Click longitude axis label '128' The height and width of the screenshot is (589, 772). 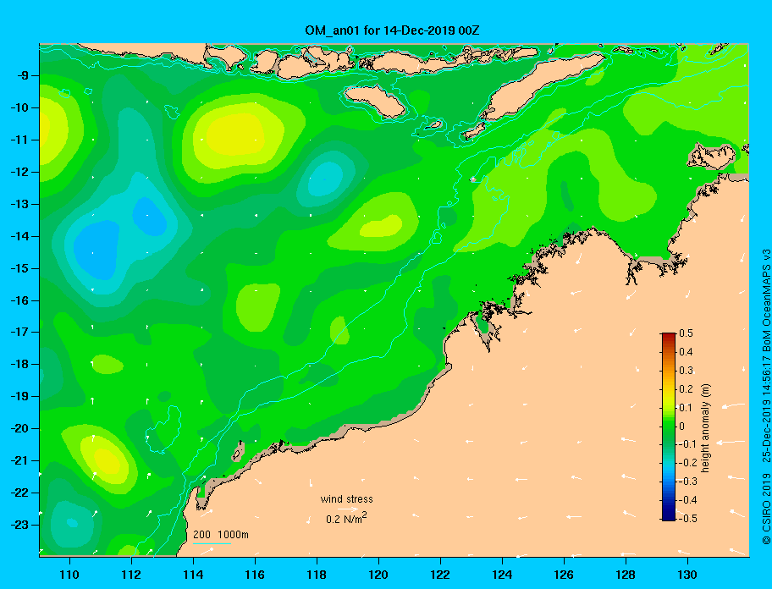tap(626, 575)
